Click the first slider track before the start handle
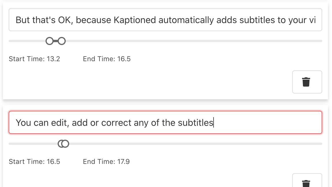Viewport: 332px width, 187px height. [27, 41]
